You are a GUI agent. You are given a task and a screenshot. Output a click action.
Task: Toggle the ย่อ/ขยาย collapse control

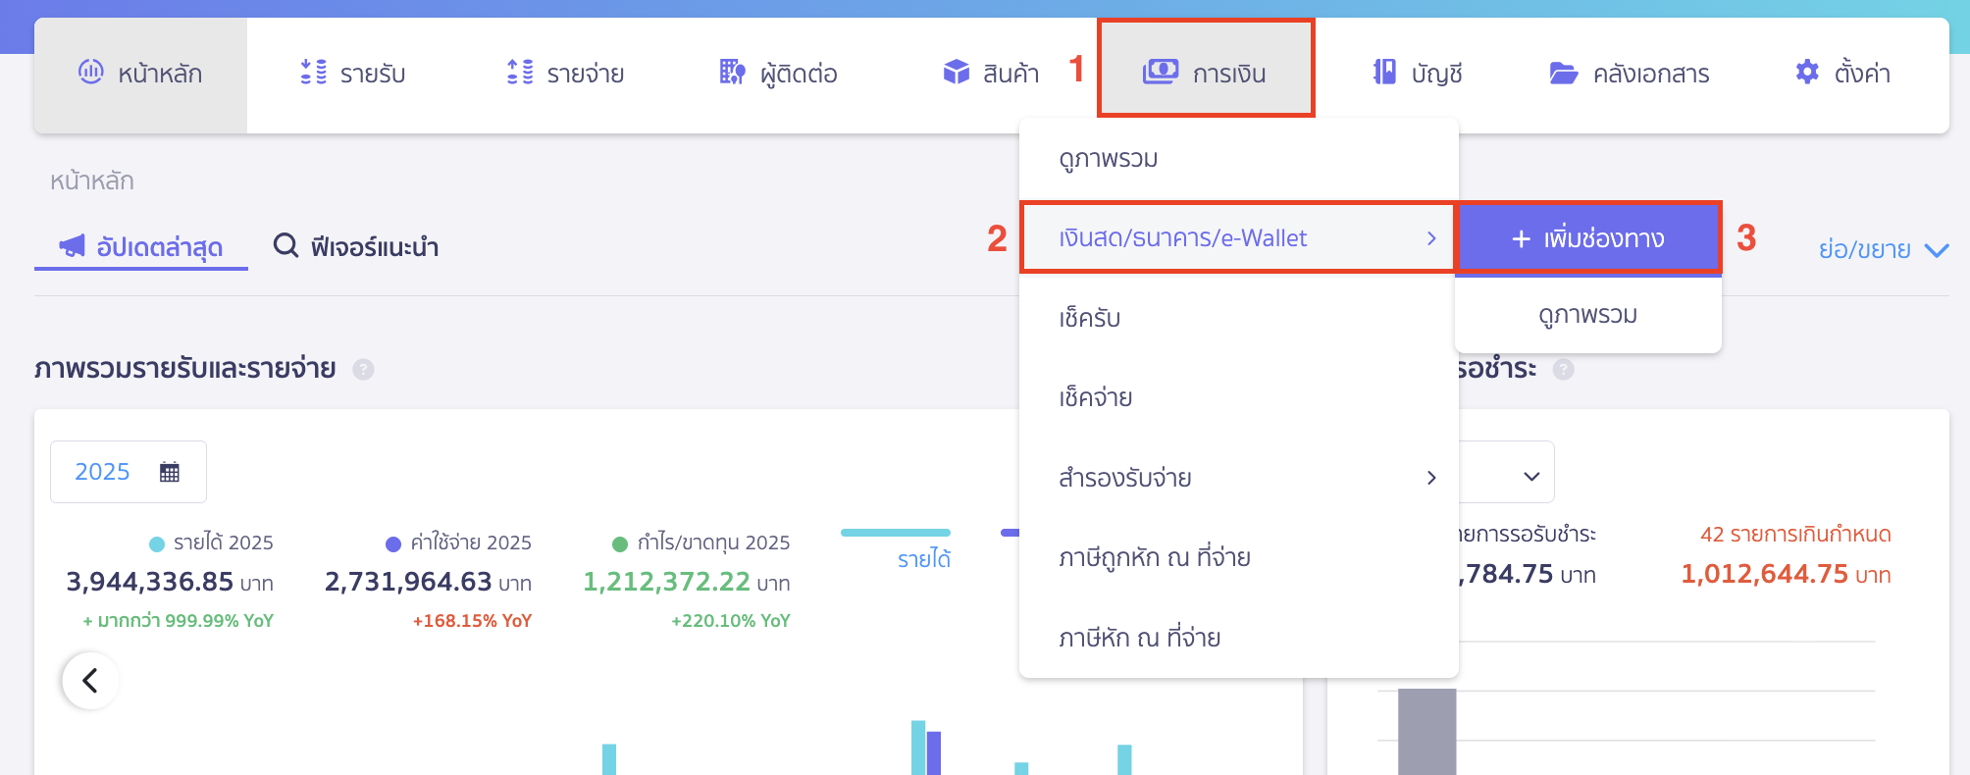point(1883,249)
